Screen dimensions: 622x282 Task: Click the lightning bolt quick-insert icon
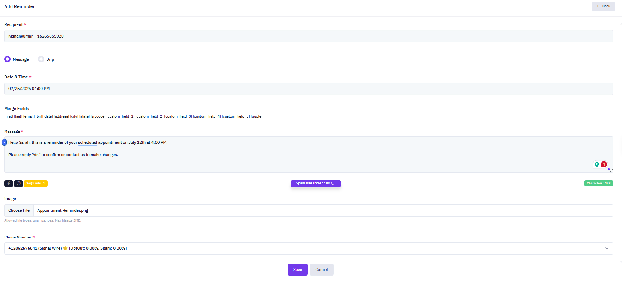pyautogui.click(x=9, y=184)
